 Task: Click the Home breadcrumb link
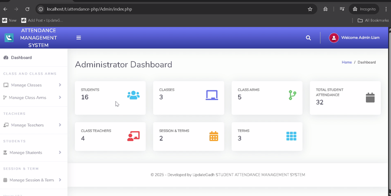pyautogui.click(x=347, y=62)
